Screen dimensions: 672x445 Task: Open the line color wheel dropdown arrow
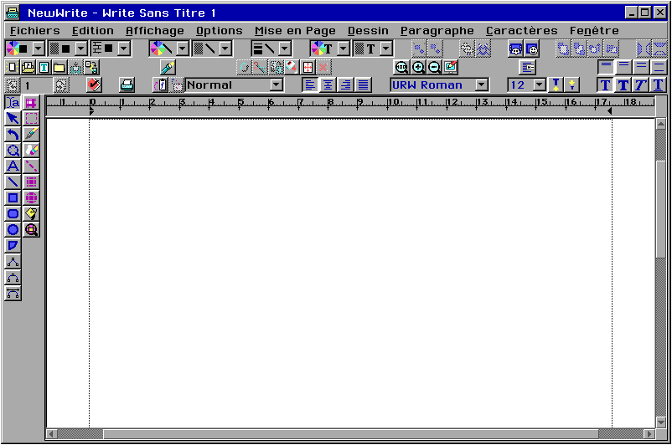tap(183, 49)
